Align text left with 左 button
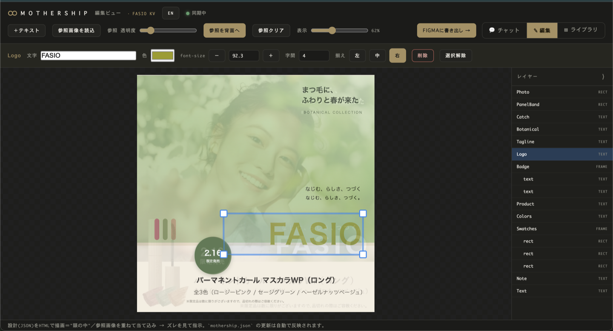613x331 pixels. 357,56
